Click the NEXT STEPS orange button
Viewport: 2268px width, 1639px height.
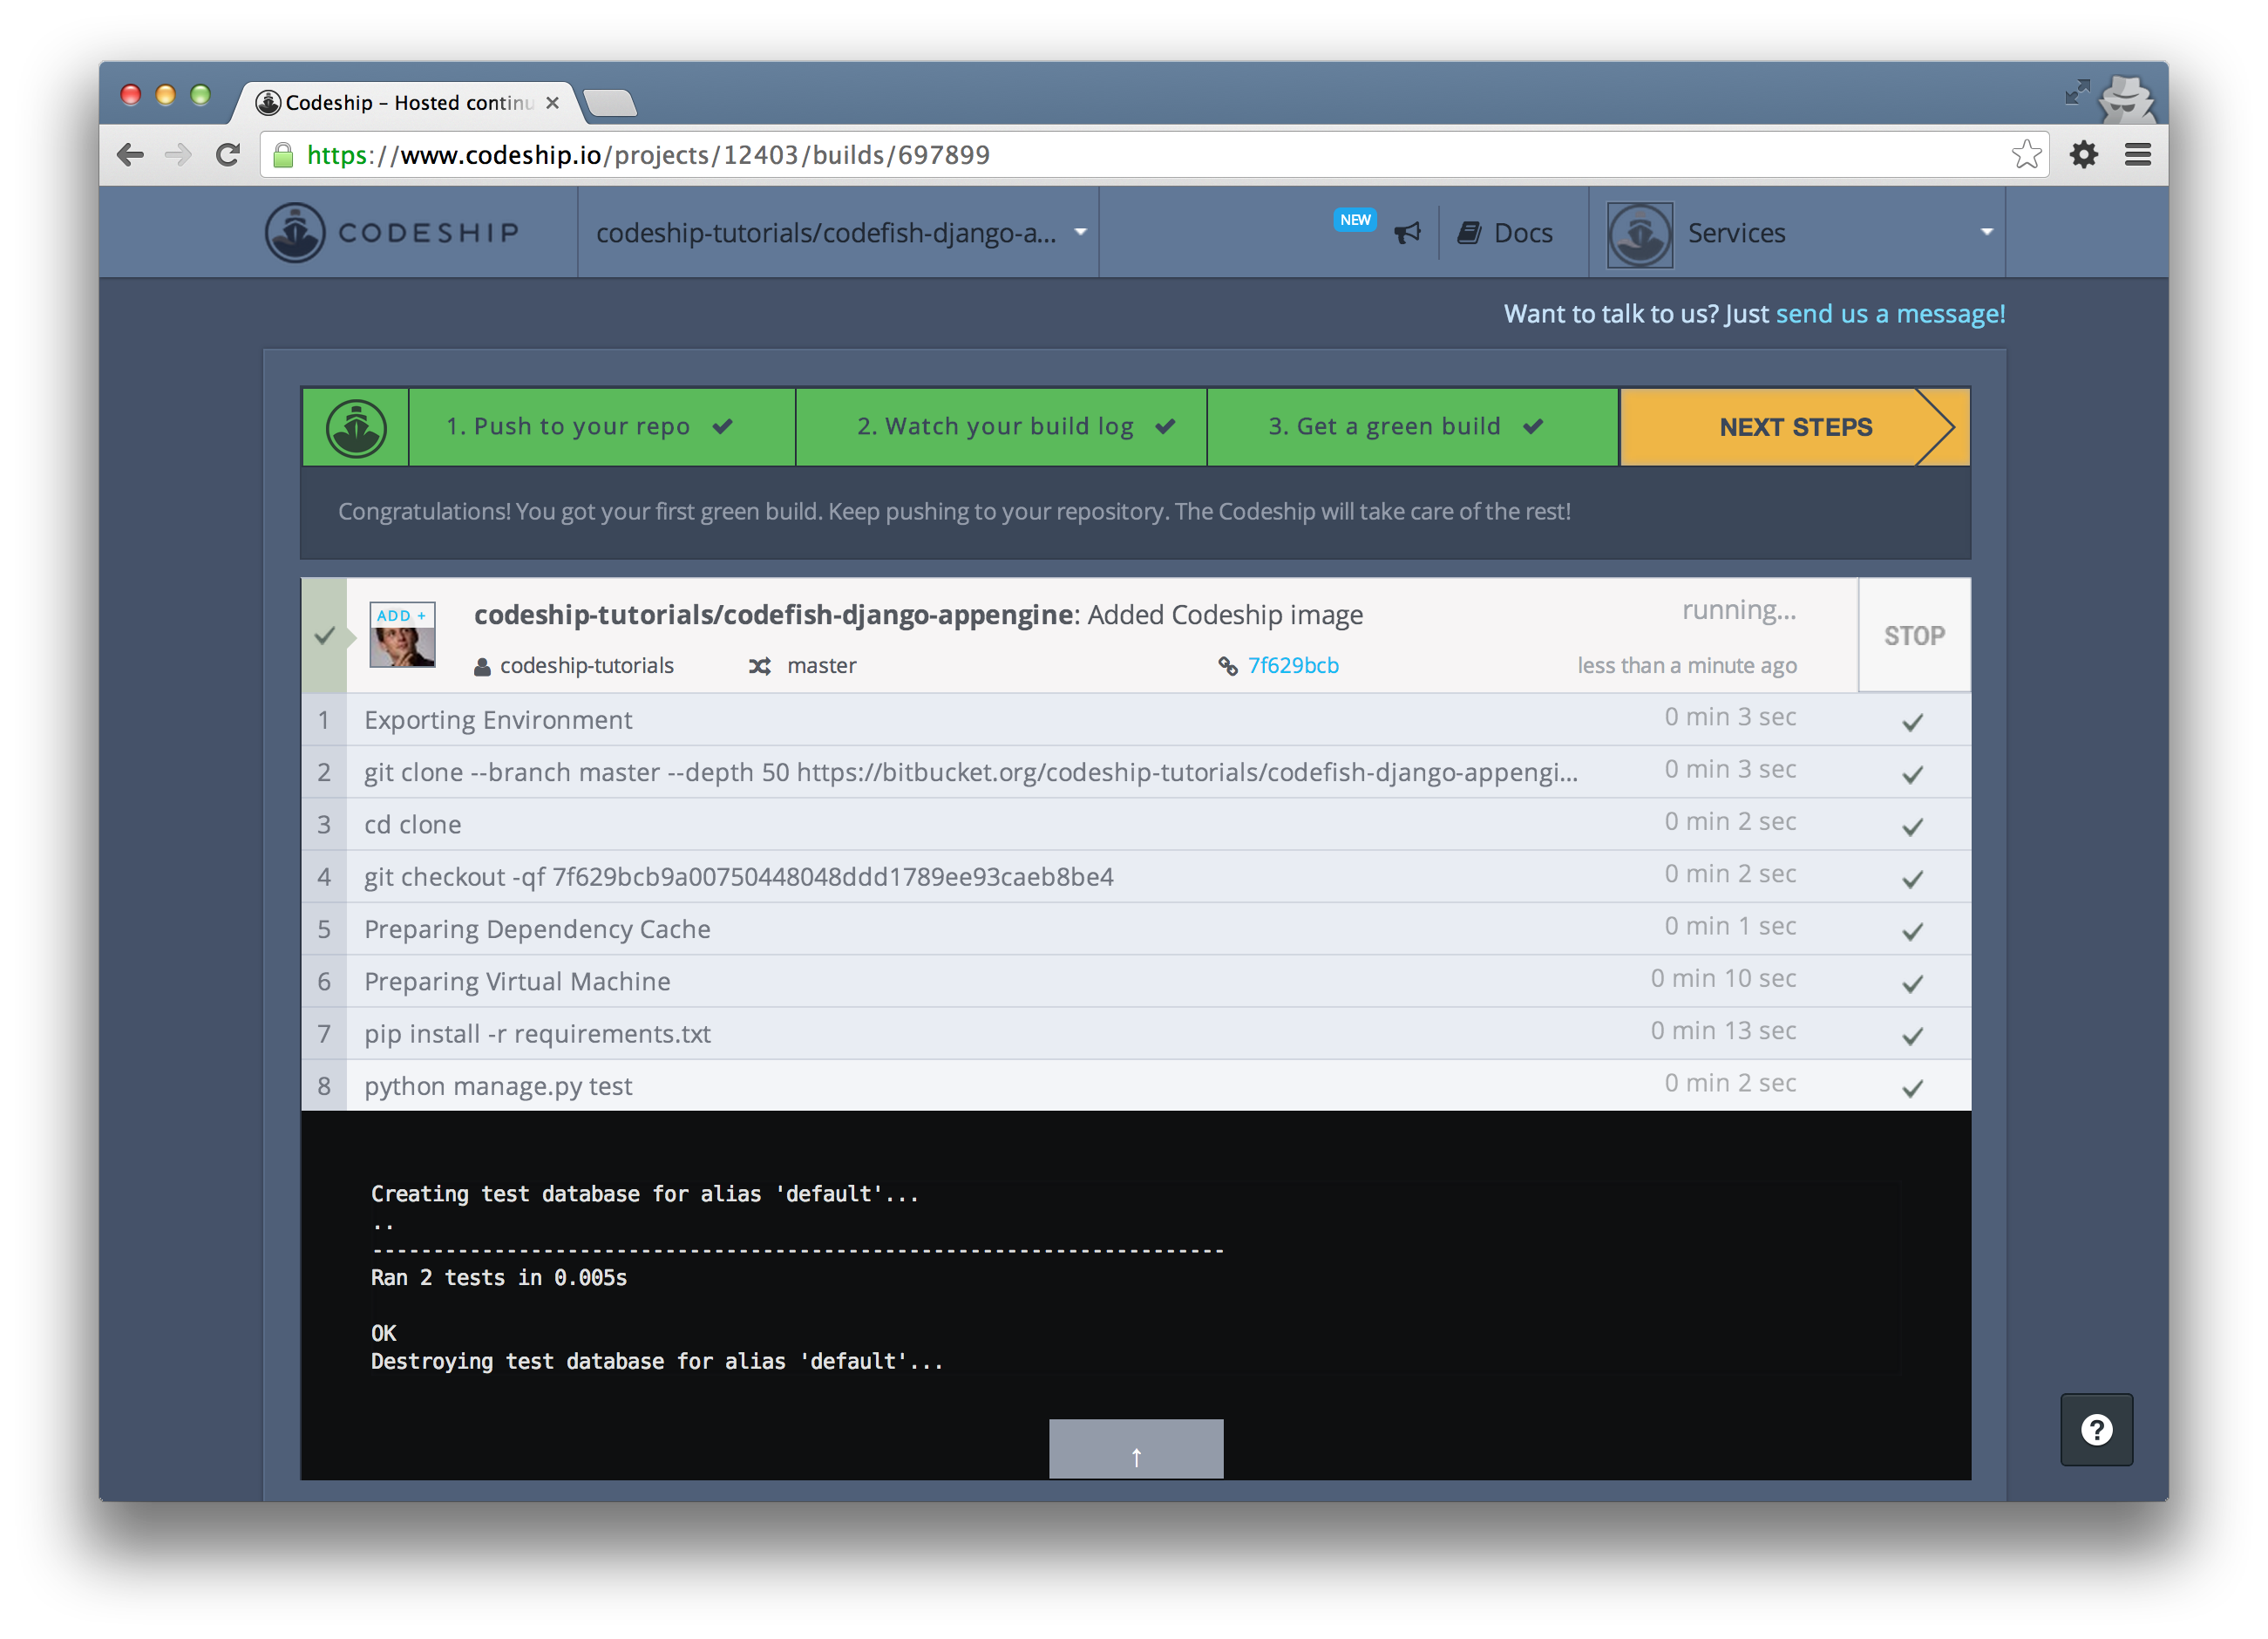pos(1794,427)
